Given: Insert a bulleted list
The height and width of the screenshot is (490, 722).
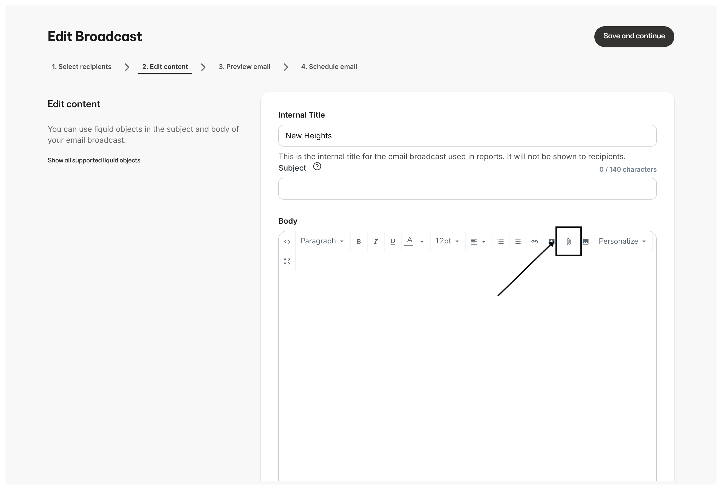Looking at the screenshot, I should point(517,242).
